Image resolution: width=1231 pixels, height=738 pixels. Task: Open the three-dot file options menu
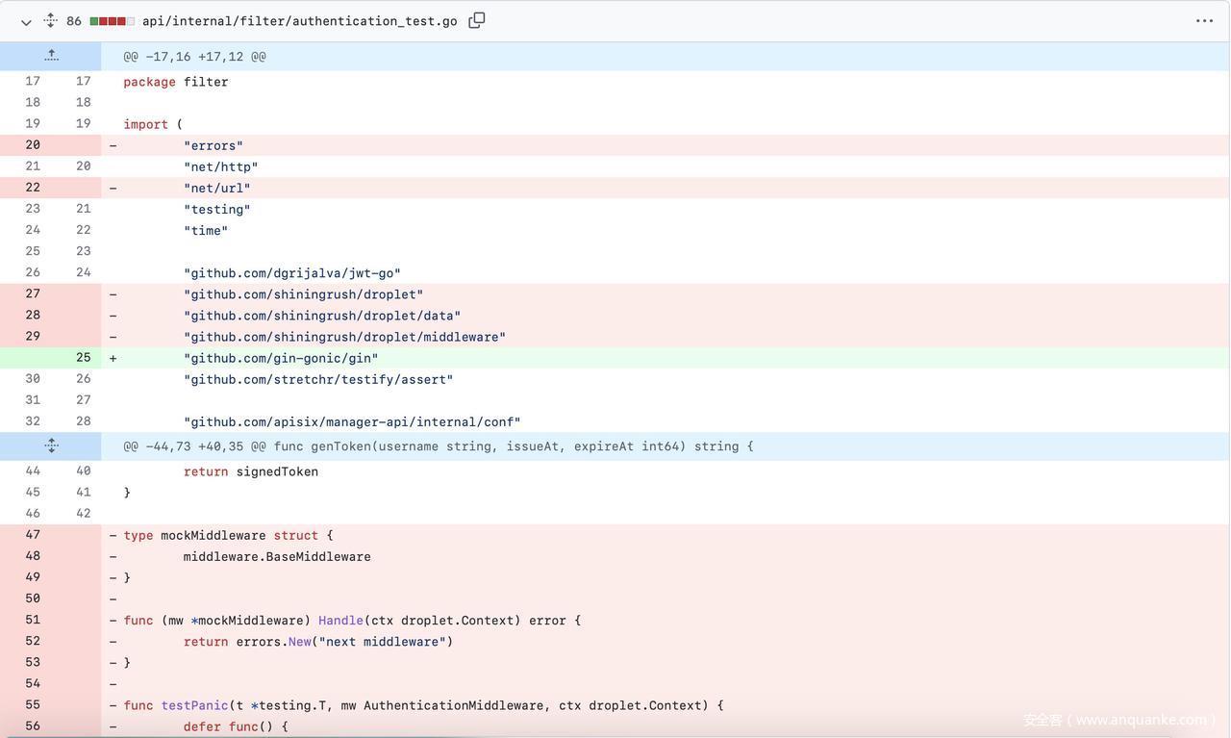(x=1204, y=21)
